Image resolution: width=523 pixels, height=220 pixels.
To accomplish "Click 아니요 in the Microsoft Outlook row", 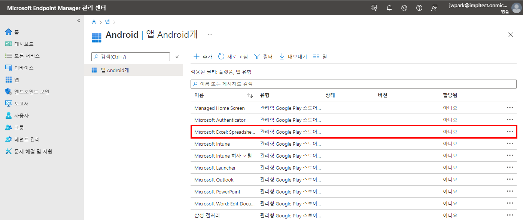I will [x=450, y=180].
